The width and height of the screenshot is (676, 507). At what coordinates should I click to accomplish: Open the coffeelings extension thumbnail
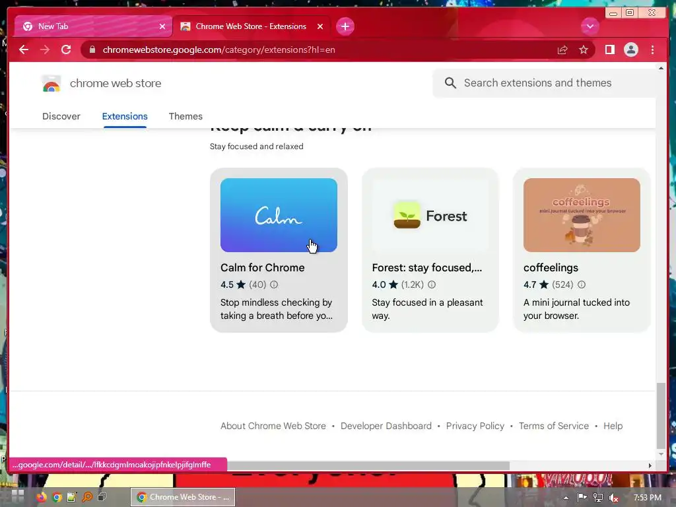coord(582,215)
